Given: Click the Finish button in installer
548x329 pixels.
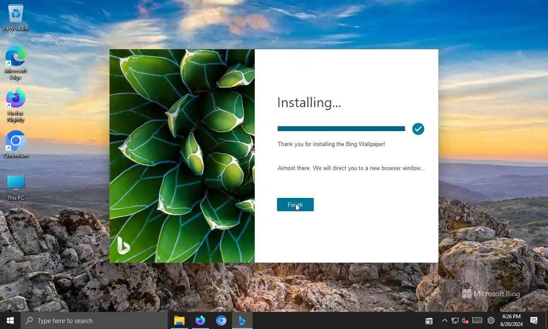Looking at the screenshot, I should click(x=295, y=205).
